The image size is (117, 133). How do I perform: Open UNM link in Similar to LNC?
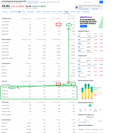tap(79, 72)
